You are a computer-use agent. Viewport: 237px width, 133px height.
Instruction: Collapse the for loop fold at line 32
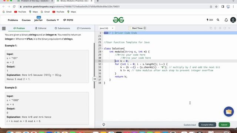[102, 64]
